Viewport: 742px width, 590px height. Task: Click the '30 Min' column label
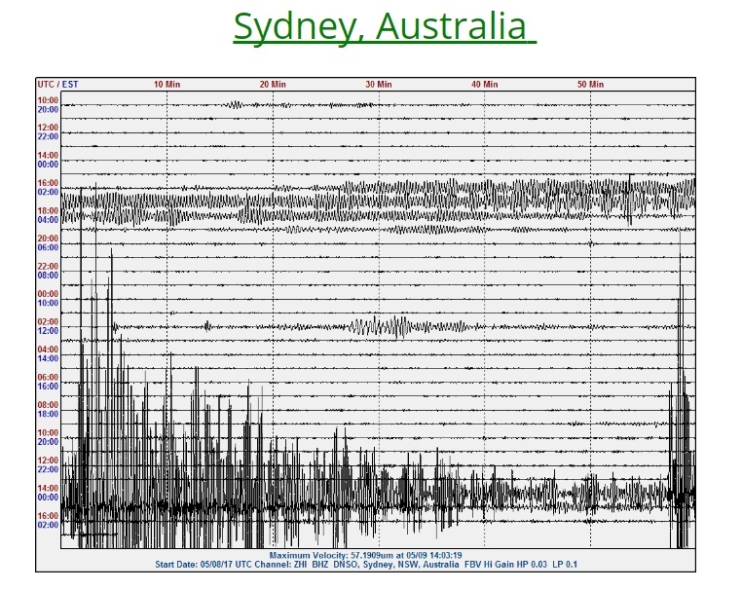coord(379,85)
